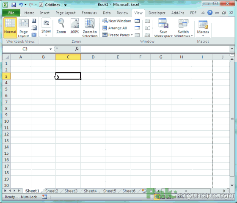Screen dimensions: 237x203
Task: Click the insert function fx button
Action: 77,49
